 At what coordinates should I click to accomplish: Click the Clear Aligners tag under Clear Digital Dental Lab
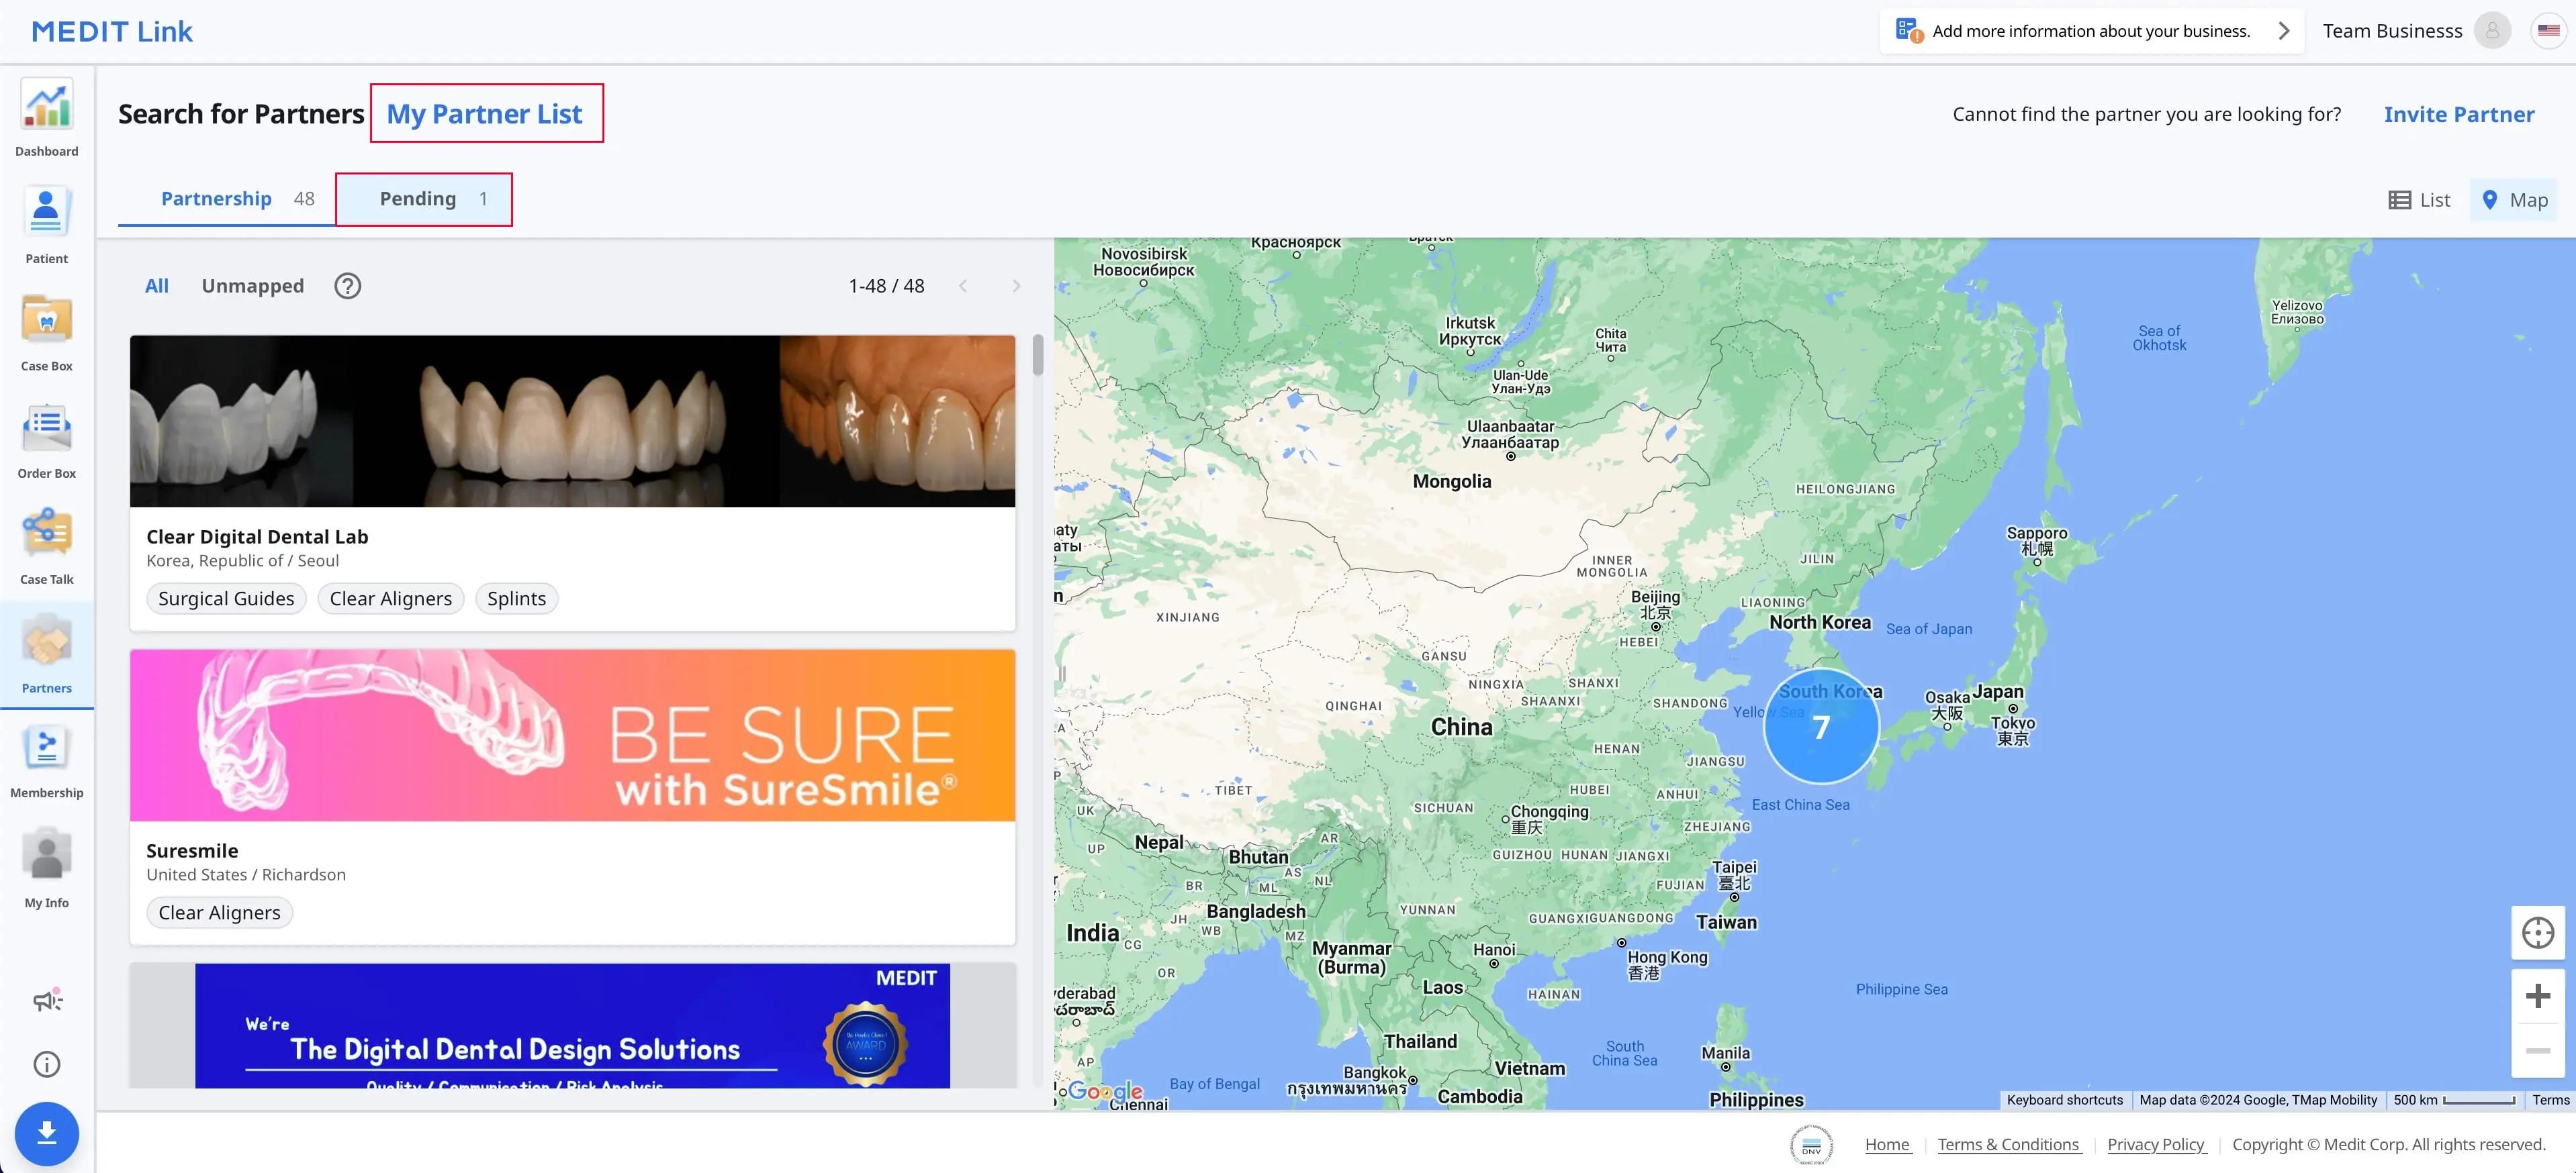click(x=390, y=599)
